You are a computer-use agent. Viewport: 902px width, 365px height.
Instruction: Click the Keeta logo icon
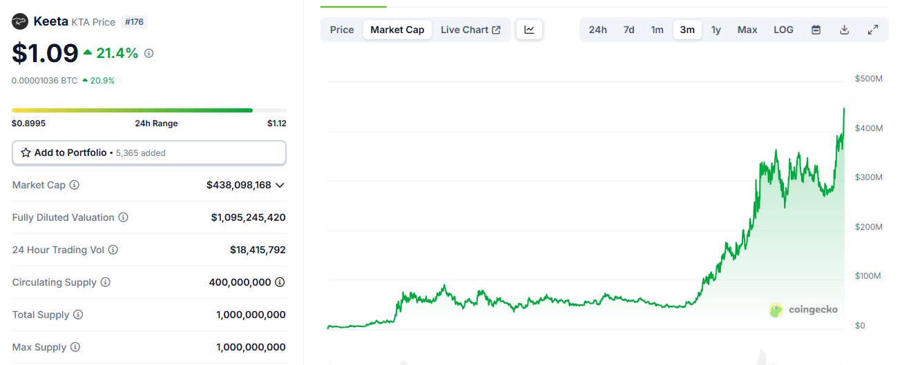(x=20, y=21)
